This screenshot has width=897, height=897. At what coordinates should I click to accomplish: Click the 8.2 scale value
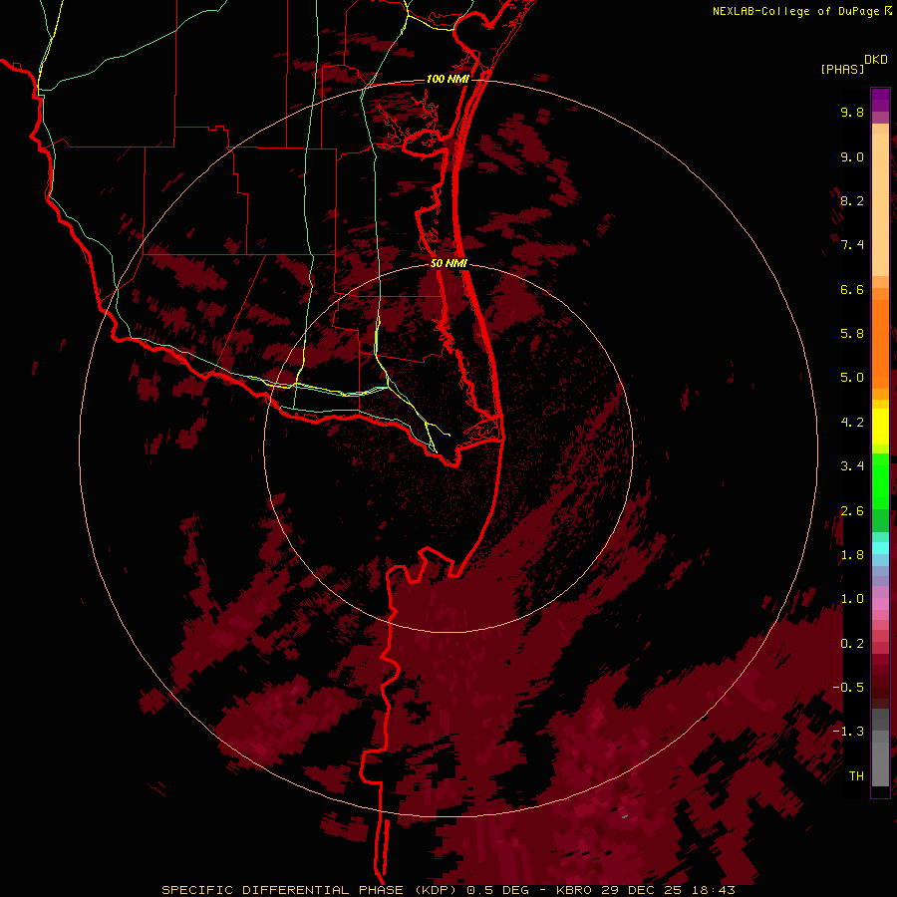click(x=852, y=200)
